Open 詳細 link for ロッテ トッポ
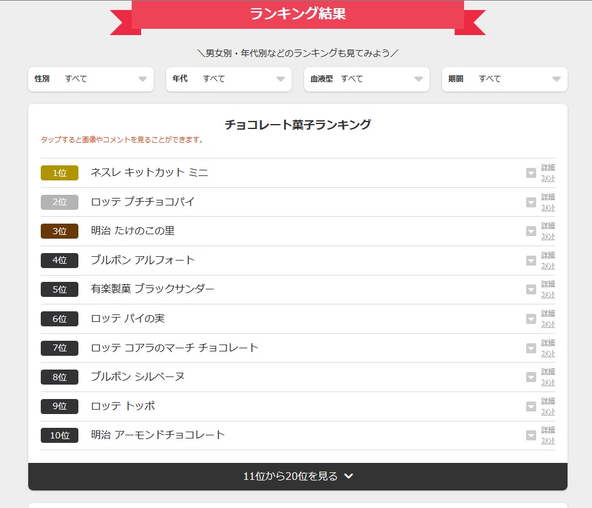The image size is (592, 508). (x=548, y=401)
